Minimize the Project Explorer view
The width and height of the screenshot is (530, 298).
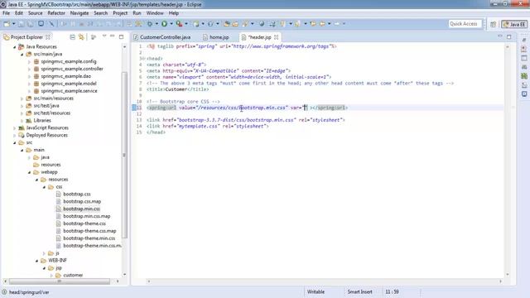pyautogui.click(x=113, y=36)
